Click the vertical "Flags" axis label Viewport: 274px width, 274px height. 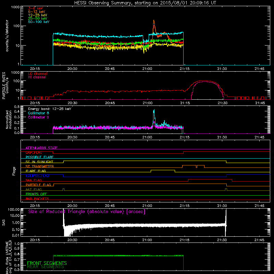click(x=14, y=171)
